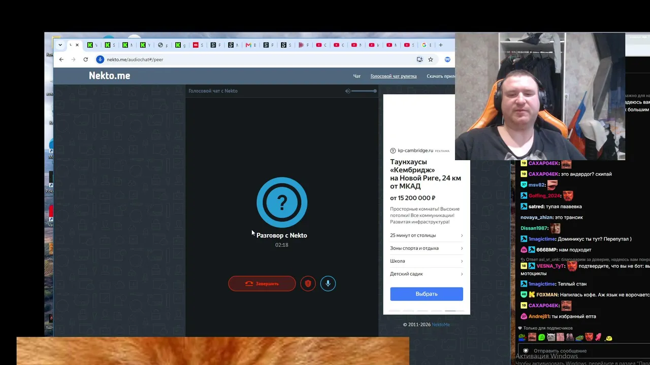Open the NektoMe footer link
The image size is (650, 365).
(x=441, y=324)
